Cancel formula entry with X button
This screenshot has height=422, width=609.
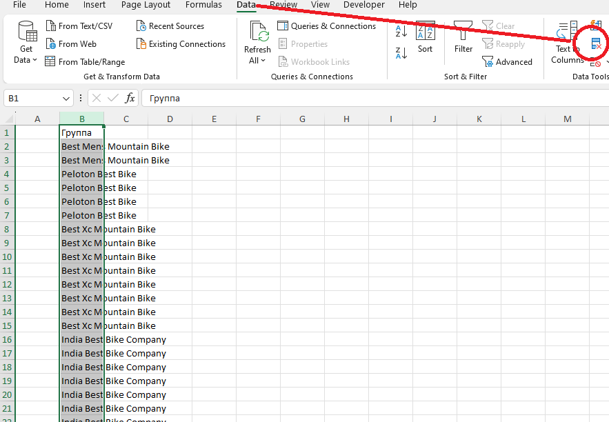tap(97, 98)
